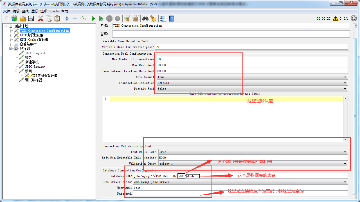Viewport: 360px width, 202px height.
Task: Open Help with the question mark icon
Action: click(171, 19)
